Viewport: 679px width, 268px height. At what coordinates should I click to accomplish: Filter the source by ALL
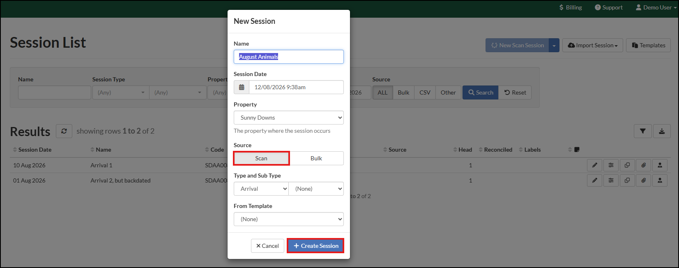click(382, 92)
